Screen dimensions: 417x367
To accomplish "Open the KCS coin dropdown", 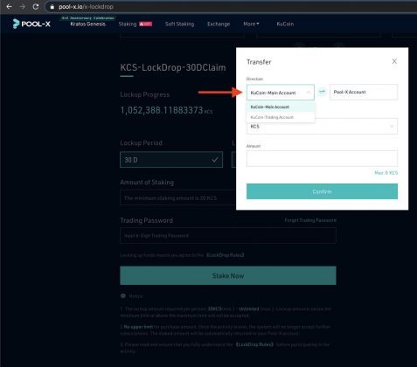I will click(322, 127).
